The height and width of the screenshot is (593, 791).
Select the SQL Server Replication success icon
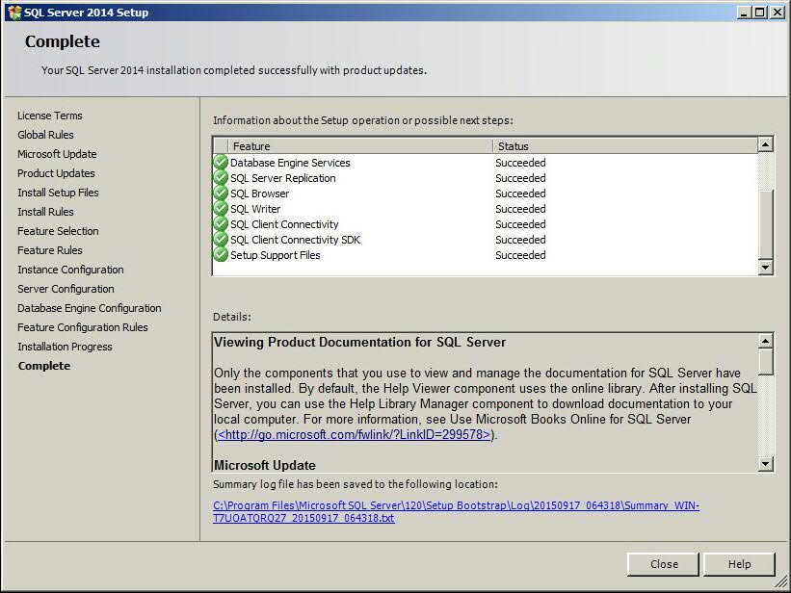(219, 178)
